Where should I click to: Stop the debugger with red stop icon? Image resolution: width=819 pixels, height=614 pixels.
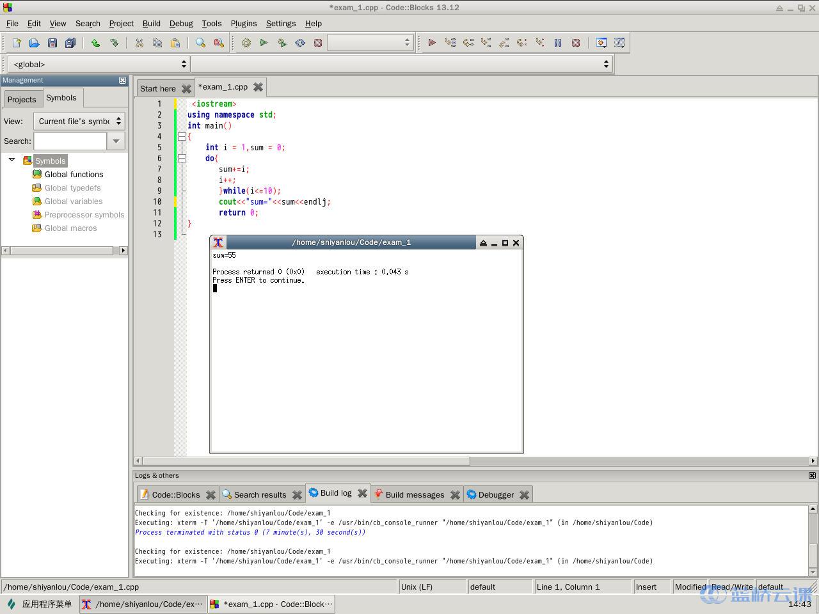tap(576, 43)
